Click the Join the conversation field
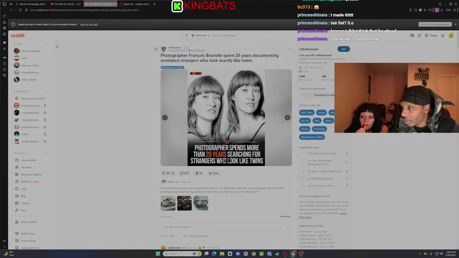The height and width of the screenshot is (258, 459). pyautogui.click(x=226, y=227)
